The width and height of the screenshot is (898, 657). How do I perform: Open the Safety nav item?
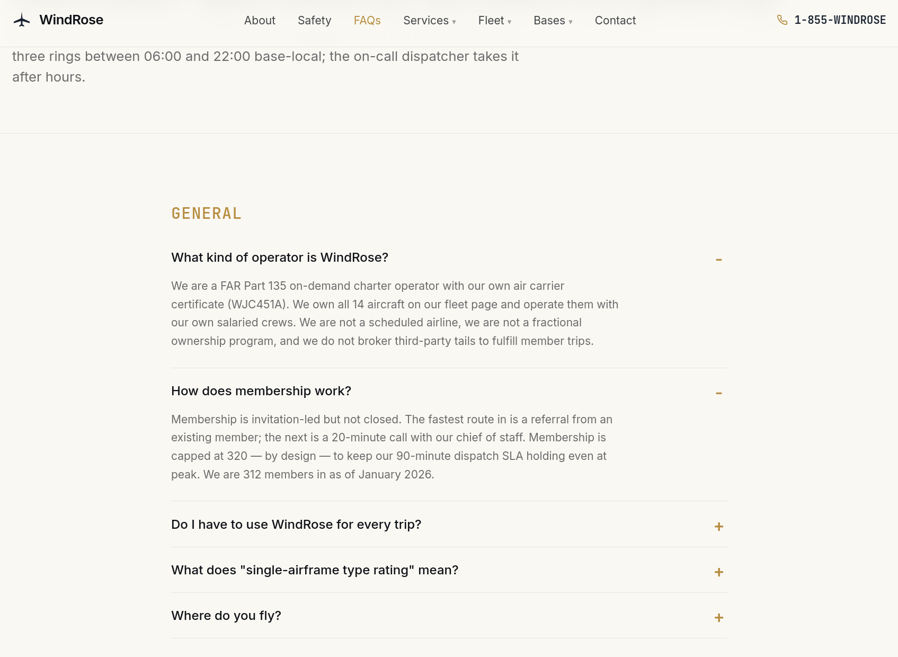[x=315, y=21]
